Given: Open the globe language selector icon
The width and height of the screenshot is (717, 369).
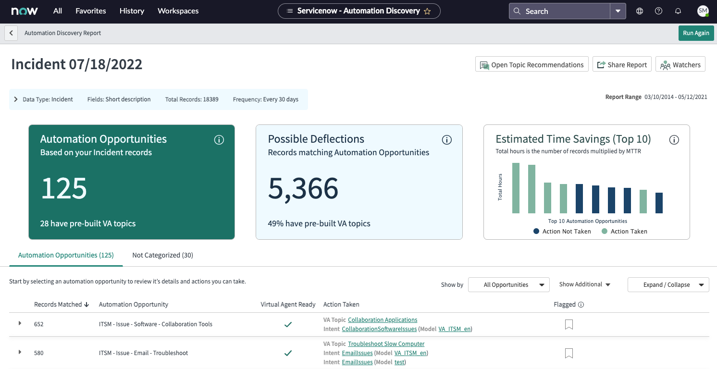Looking at the screenshot, I should tap(640, 11).
